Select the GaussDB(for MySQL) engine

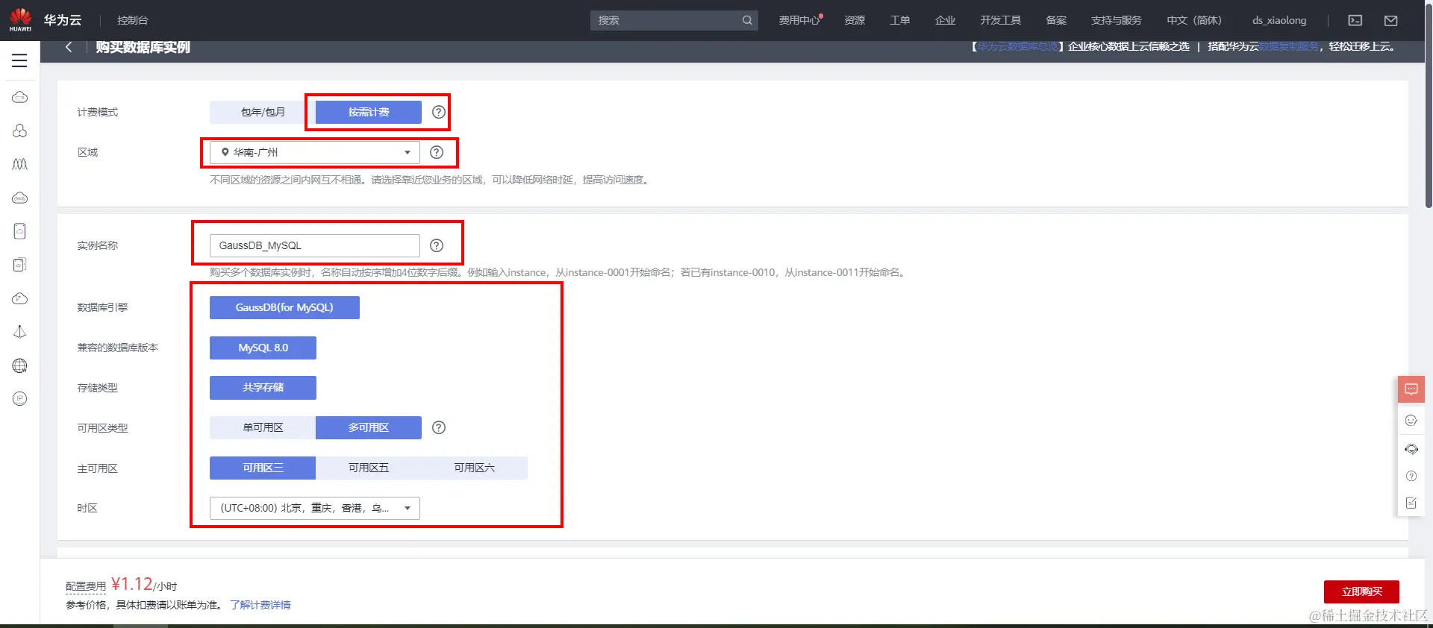[x=284, y=307]
